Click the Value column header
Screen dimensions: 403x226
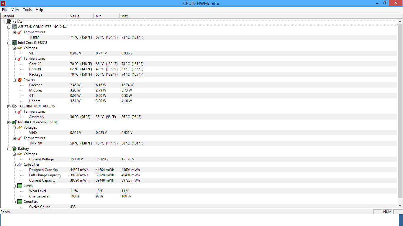pos(81,16)
